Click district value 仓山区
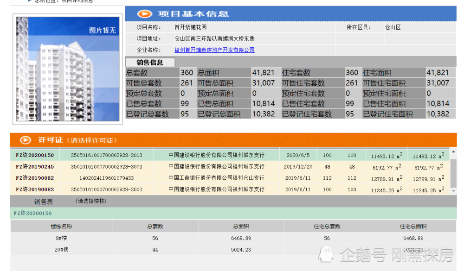Image resolution: width=464 pixels, height=271 pixels. (x=393, y=27)
